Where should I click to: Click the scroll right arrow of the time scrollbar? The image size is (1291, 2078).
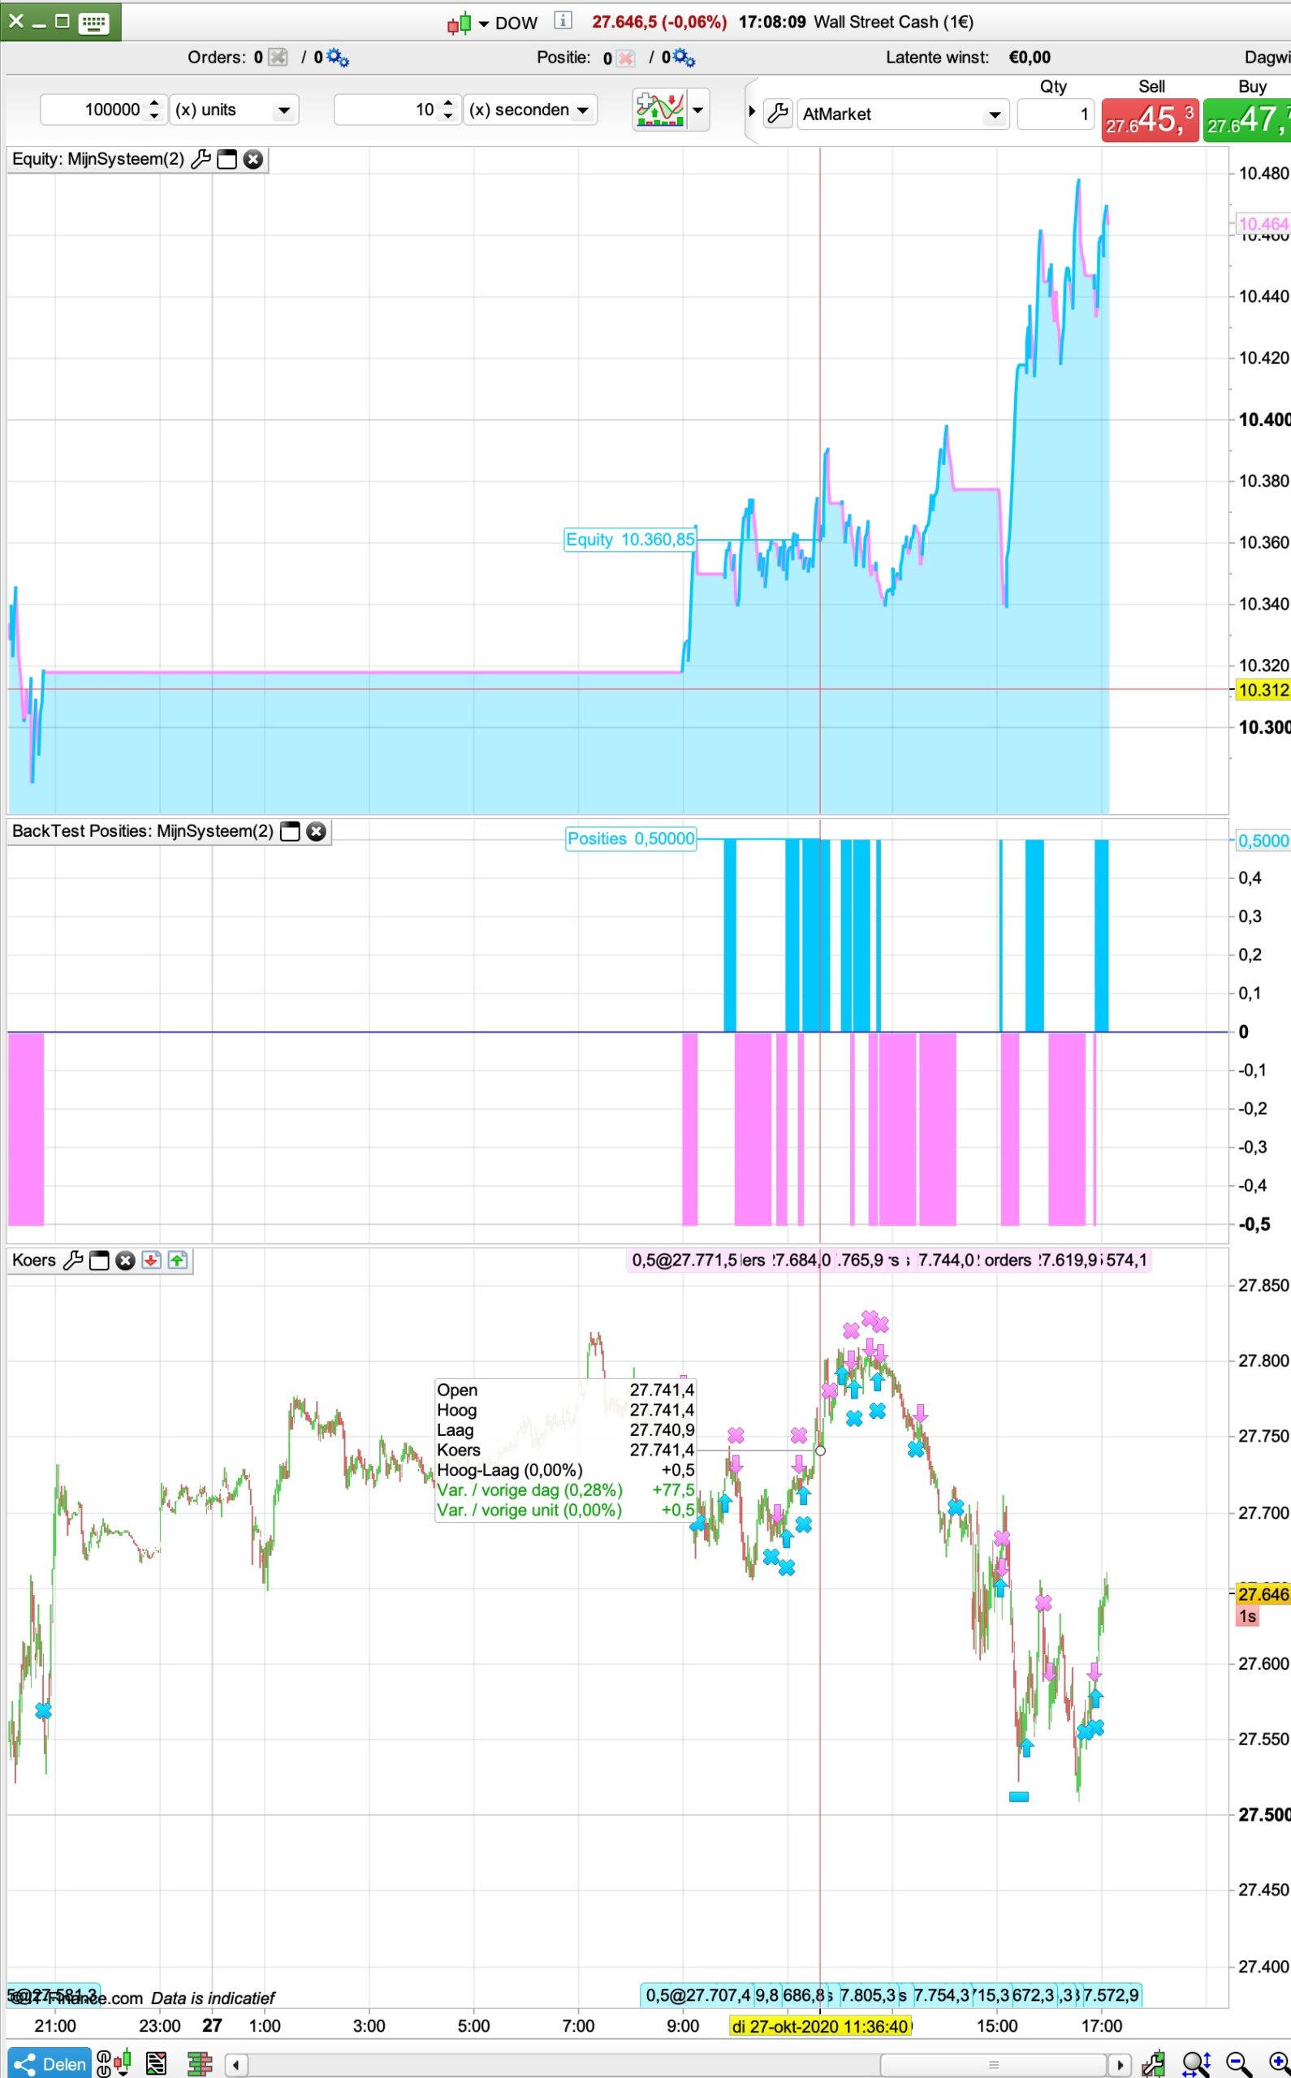pyautogui.click(x=1120, y=2065)
